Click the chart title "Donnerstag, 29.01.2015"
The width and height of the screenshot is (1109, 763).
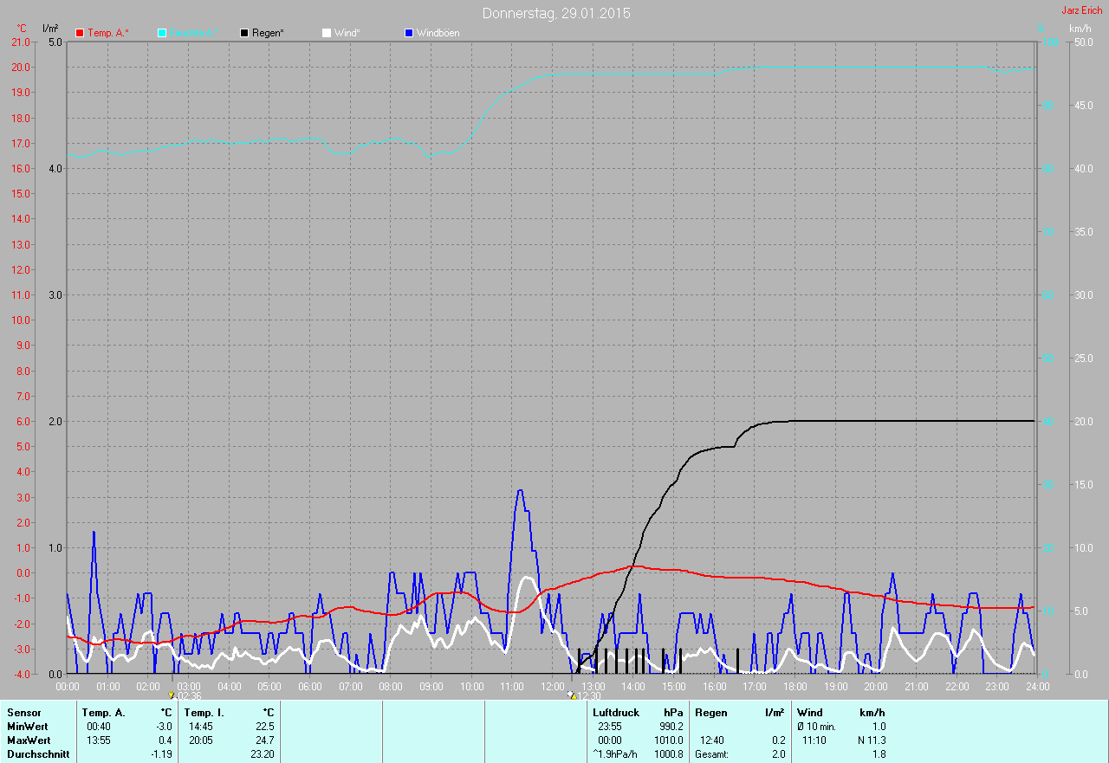[x=556, y=13]
